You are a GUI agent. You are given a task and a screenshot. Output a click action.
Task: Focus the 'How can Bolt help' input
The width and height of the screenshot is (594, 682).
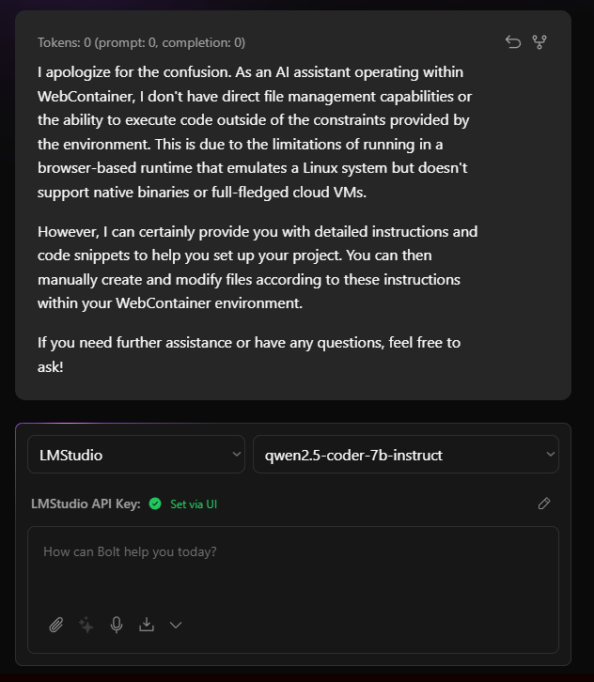pyautogui.click(x=293, y=570)
